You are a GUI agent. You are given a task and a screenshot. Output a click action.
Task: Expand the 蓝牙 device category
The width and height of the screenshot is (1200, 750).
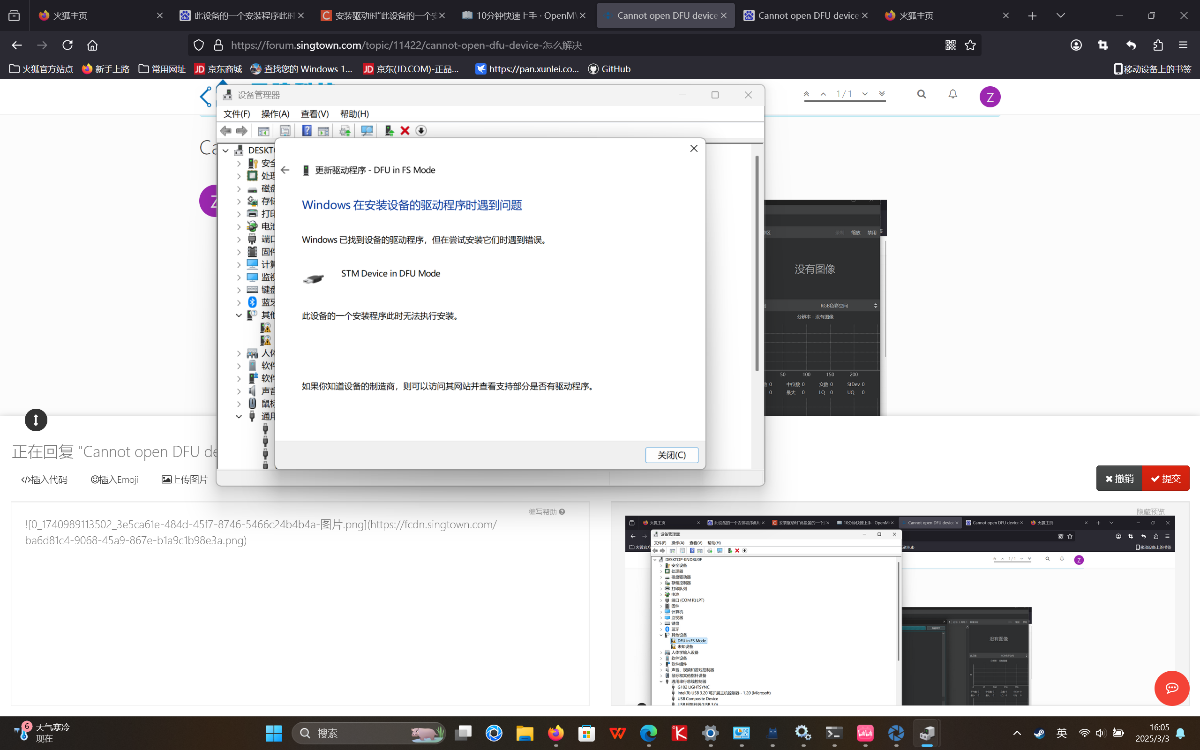tap(239, 302)
